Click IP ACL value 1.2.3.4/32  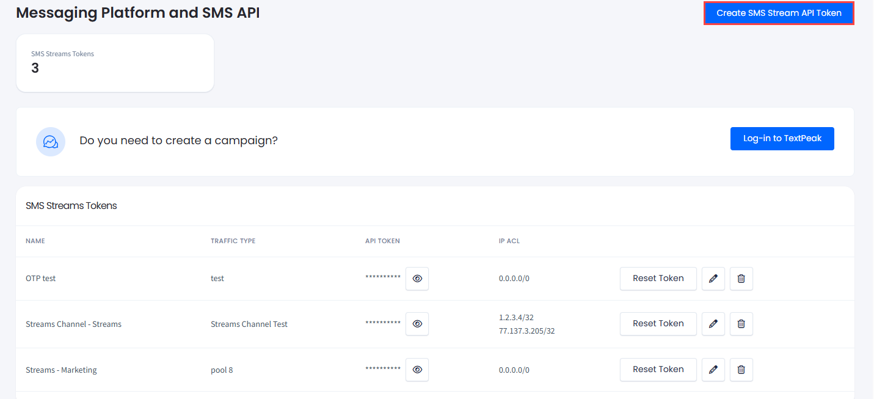516,318
